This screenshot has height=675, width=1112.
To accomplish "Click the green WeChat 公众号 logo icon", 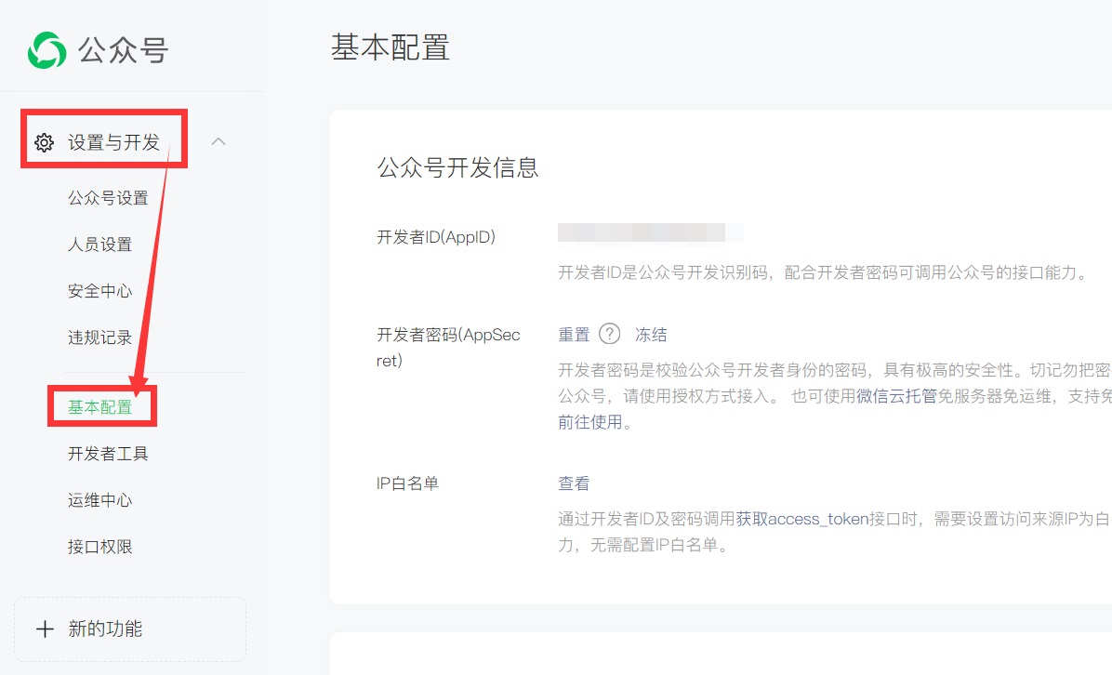I will pyautogui.click(x=46, y=50).
